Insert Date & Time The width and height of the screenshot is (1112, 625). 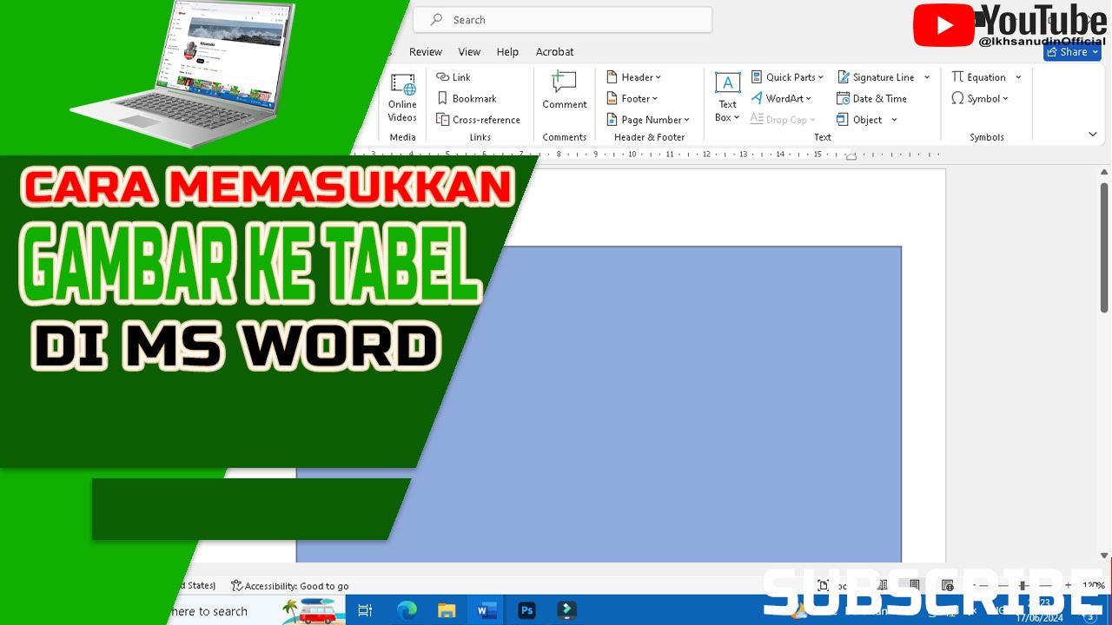871,99
